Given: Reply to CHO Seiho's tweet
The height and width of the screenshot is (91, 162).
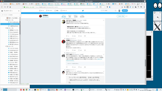Looking at the screenshot, I should click(67, 36).
